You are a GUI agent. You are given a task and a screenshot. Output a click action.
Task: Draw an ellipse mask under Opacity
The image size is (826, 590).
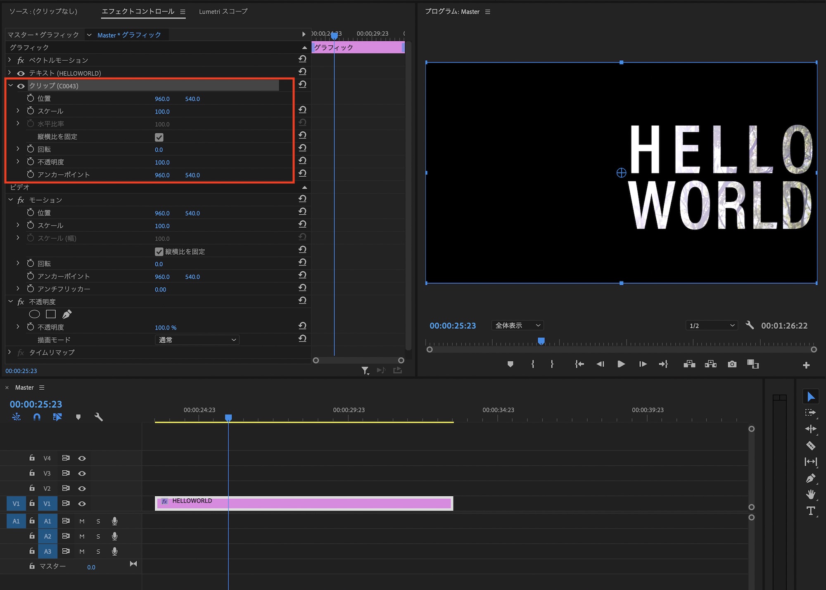(x=35, y=314)
